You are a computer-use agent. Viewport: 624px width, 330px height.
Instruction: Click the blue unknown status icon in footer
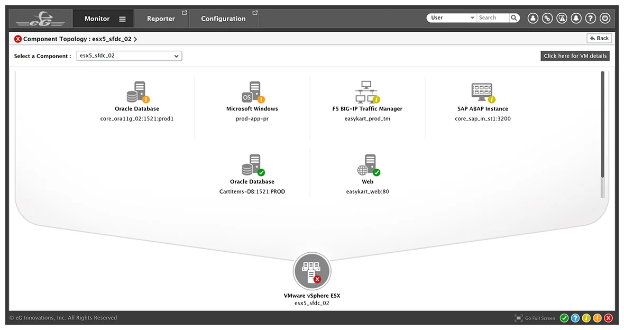click(575, 318)
